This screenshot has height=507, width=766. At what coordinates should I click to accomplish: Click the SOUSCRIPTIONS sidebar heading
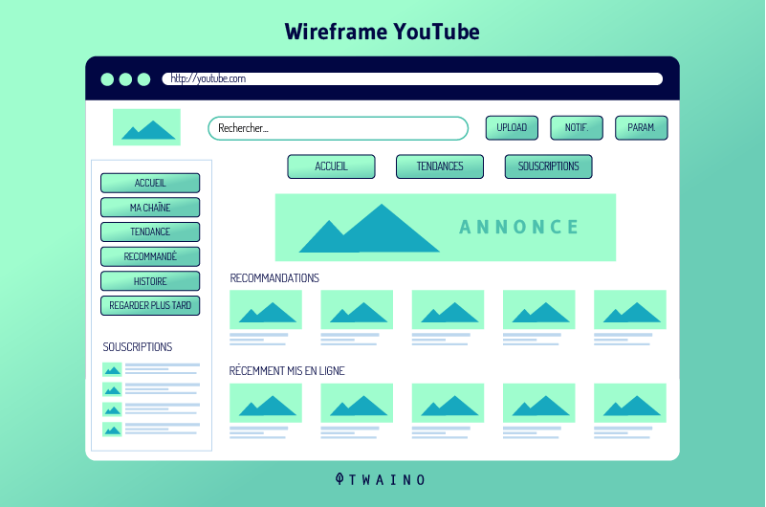pos(138,347)
